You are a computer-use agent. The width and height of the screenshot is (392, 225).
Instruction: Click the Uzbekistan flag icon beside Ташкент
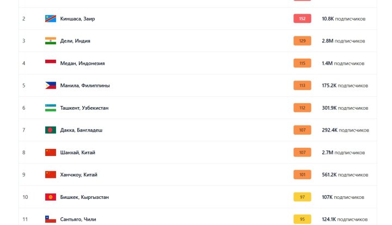click(51, 108)
